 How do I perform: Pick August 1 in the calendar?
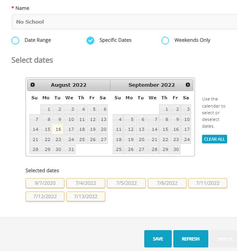pos(46,109)
